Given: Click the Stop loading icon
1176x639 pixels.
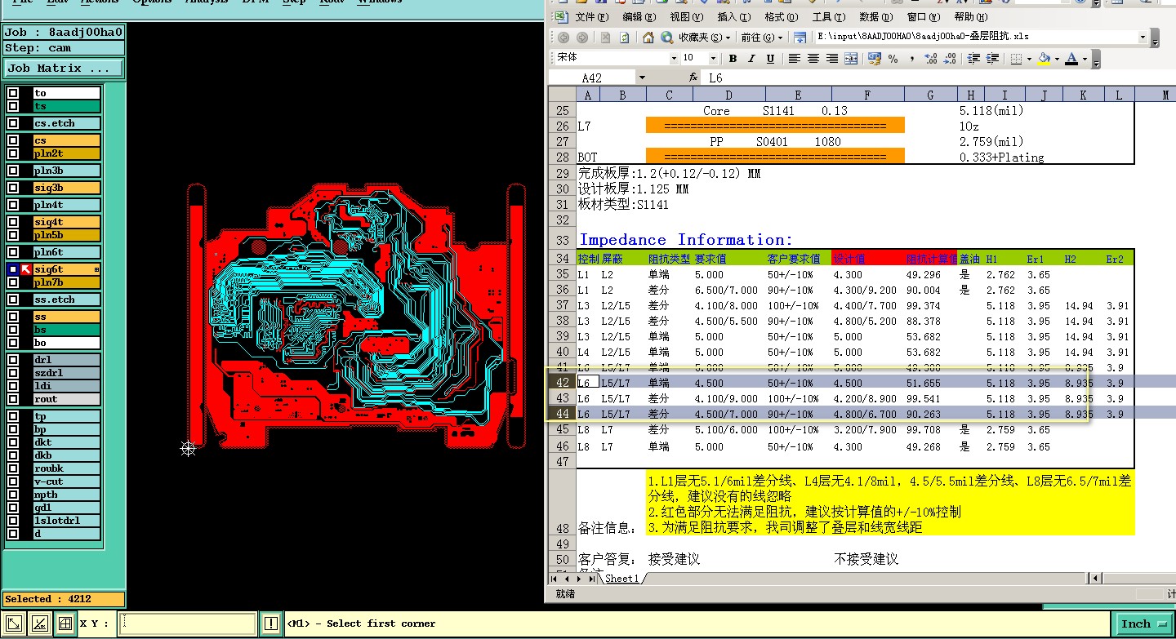Looking at the screenshot, I should coord(606,38).
